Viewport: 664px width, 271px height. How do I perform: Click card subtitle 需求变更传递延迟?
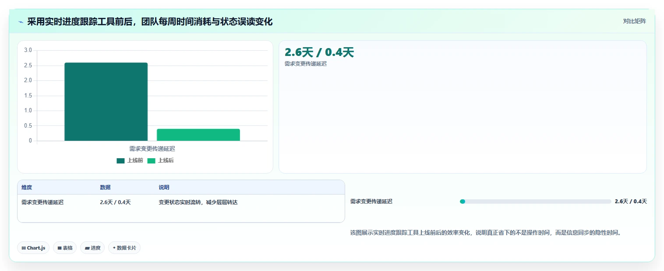click(306, 64)
